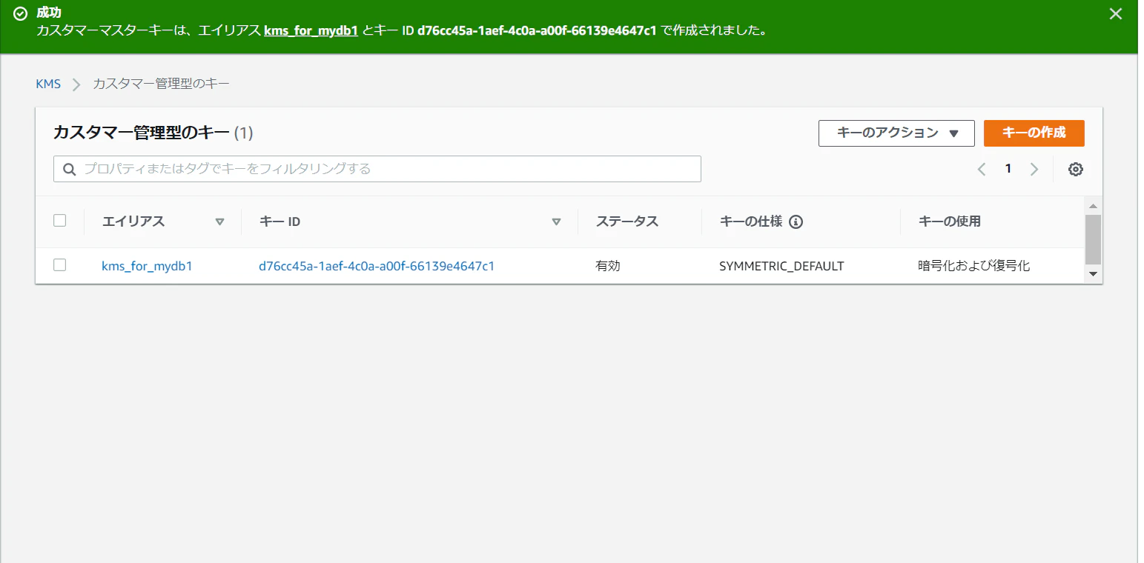Select all keys header checkbox
The image size is (1144, 563).
coord(60,220)
